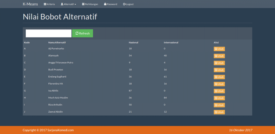The image size is (275, 134).
Task: Click Ubah for Riza Arifudin
Action: (x=219, y=105)
